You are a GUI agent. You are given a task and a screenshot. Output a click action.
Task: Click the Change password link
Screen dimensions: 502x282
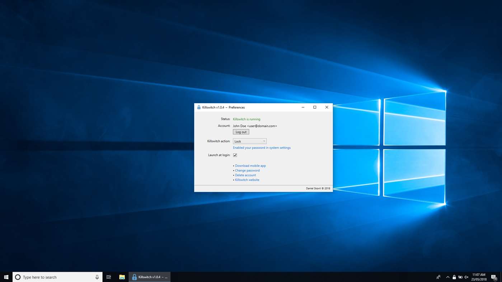(247, 170)
